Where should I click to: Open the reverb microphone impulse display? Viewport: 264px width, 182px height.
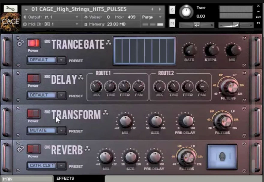tap(222, 157)
